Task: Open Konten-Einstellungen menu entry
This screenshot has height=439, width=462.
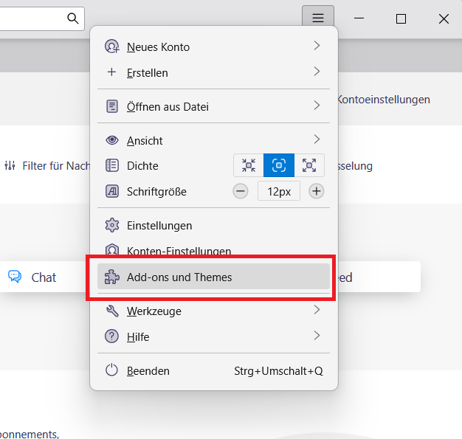Action: pyautogui.click(x=179, y=251)
